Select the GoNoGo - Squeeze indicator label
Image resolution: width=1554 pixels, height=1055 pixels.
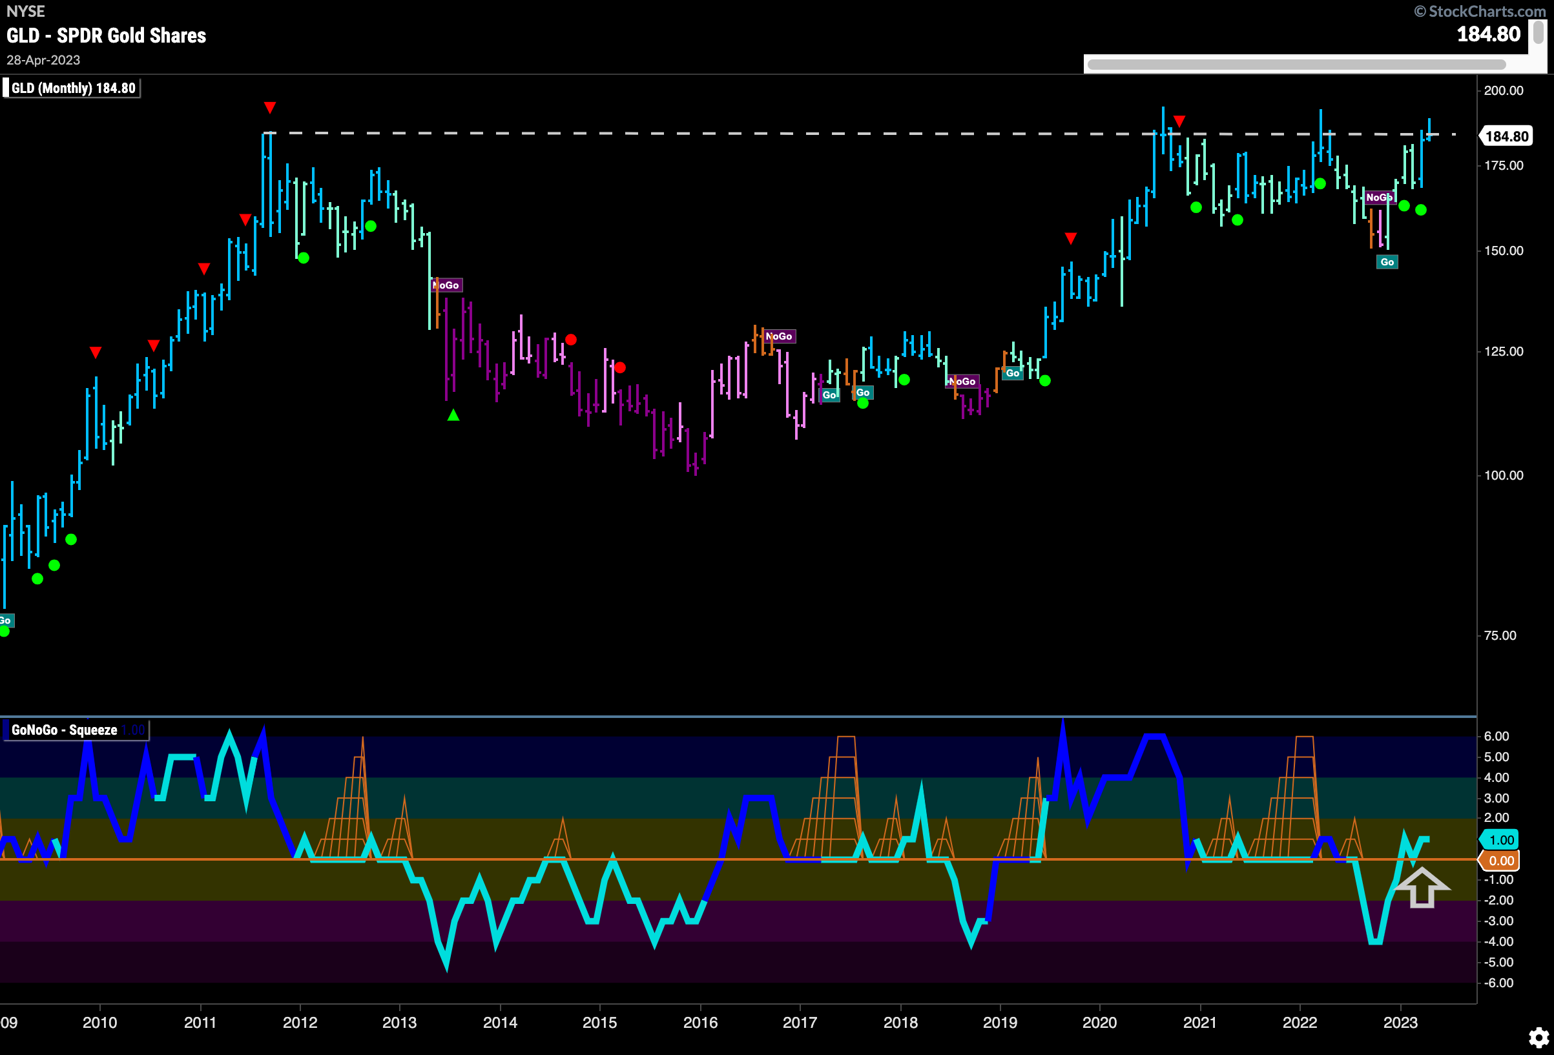click(x=76, y=730)
